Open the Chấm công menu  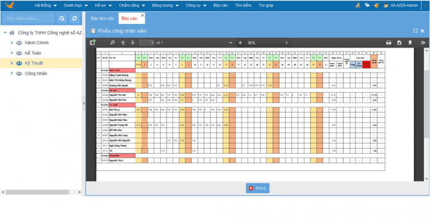tap(133, 4)
